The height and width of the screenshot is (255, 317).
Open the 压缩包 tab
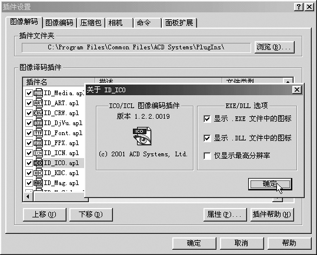coord(91,22)
